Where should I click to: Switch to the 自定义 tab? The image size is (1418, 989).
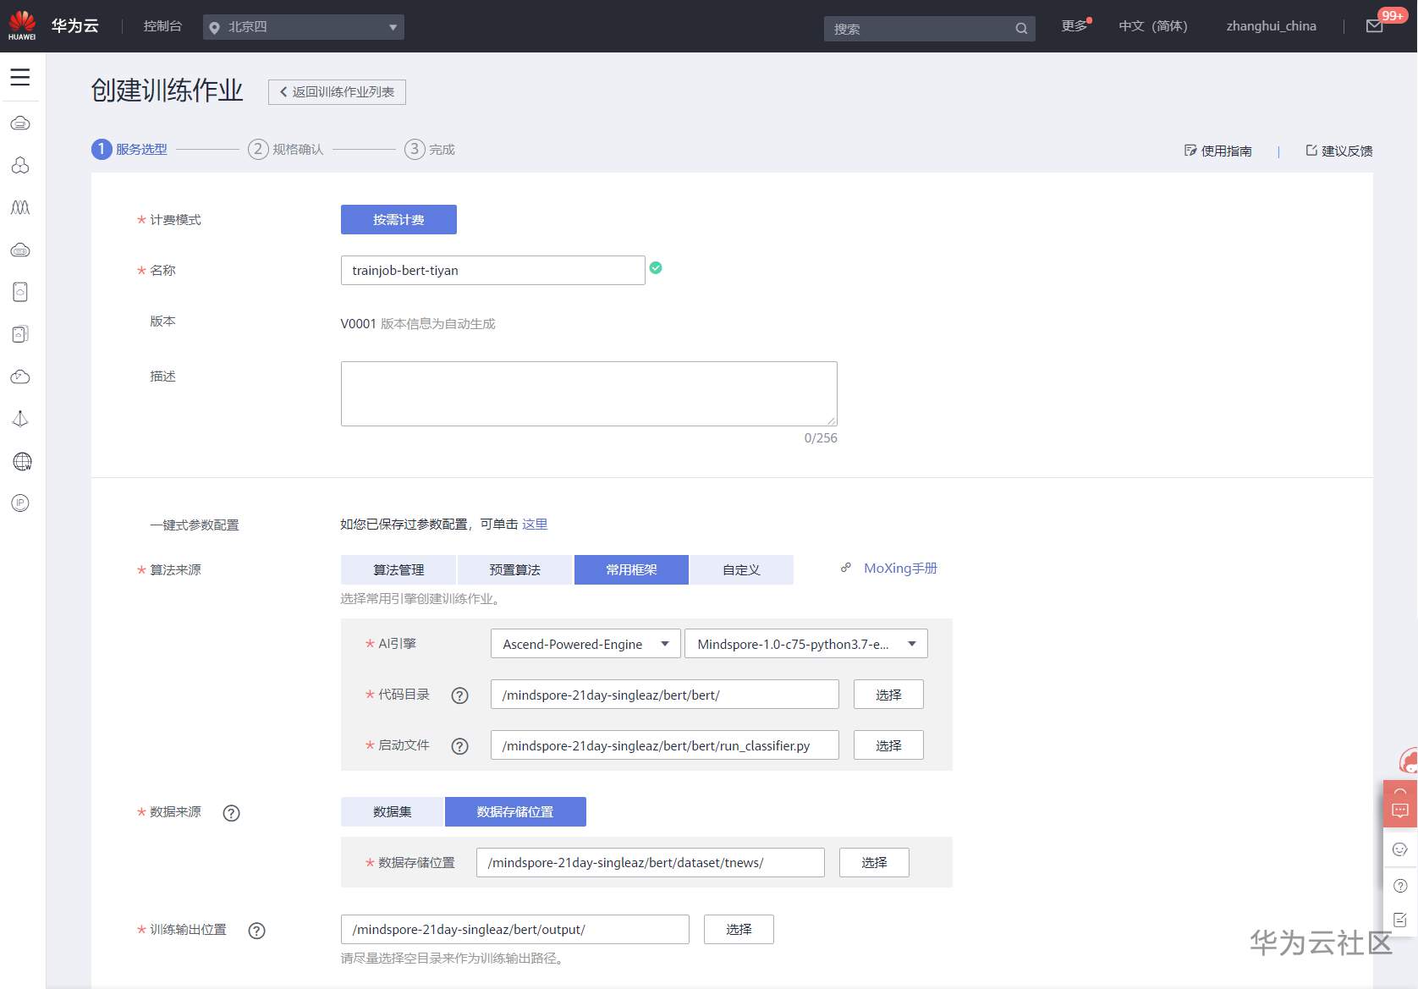[x=741, y=570]
